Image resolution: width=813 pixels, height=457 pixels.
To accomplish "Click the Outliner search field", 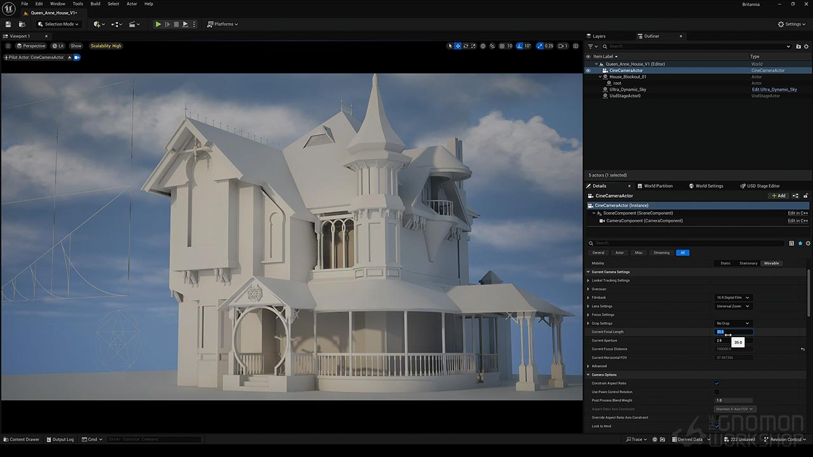I will click(x=692, y=46).
